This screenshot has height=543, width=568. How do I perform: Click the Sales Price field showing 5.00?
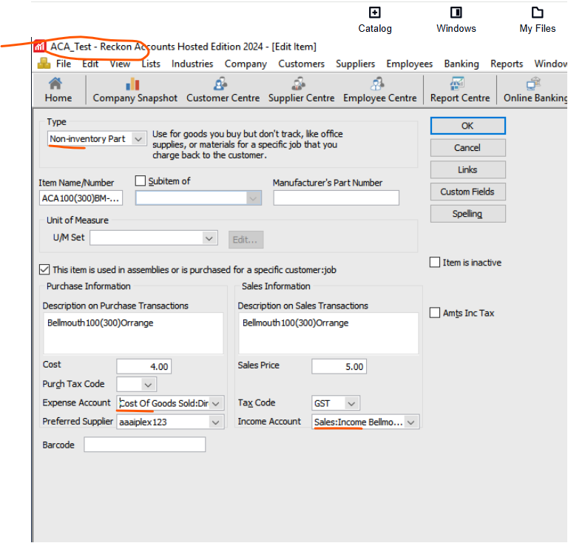click(339, 366)
